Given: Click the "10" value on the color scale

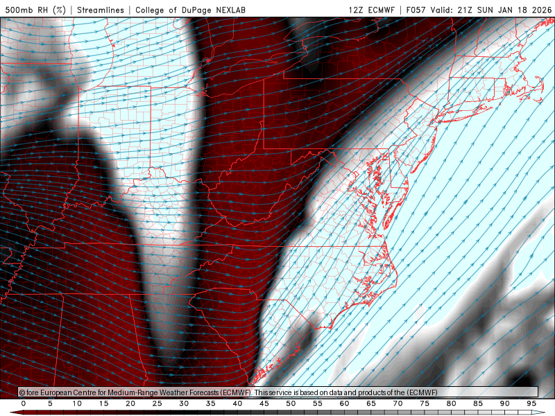Looking at the screenshot, I should point(77,404).
